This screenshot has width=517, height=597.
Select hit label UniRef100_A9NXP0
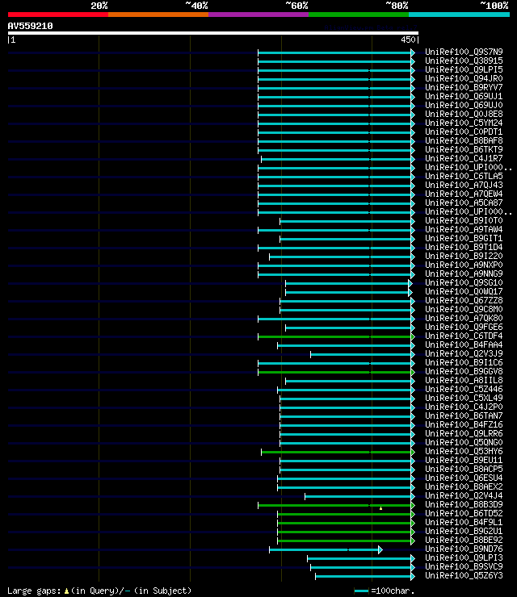(x=464, y=265)
